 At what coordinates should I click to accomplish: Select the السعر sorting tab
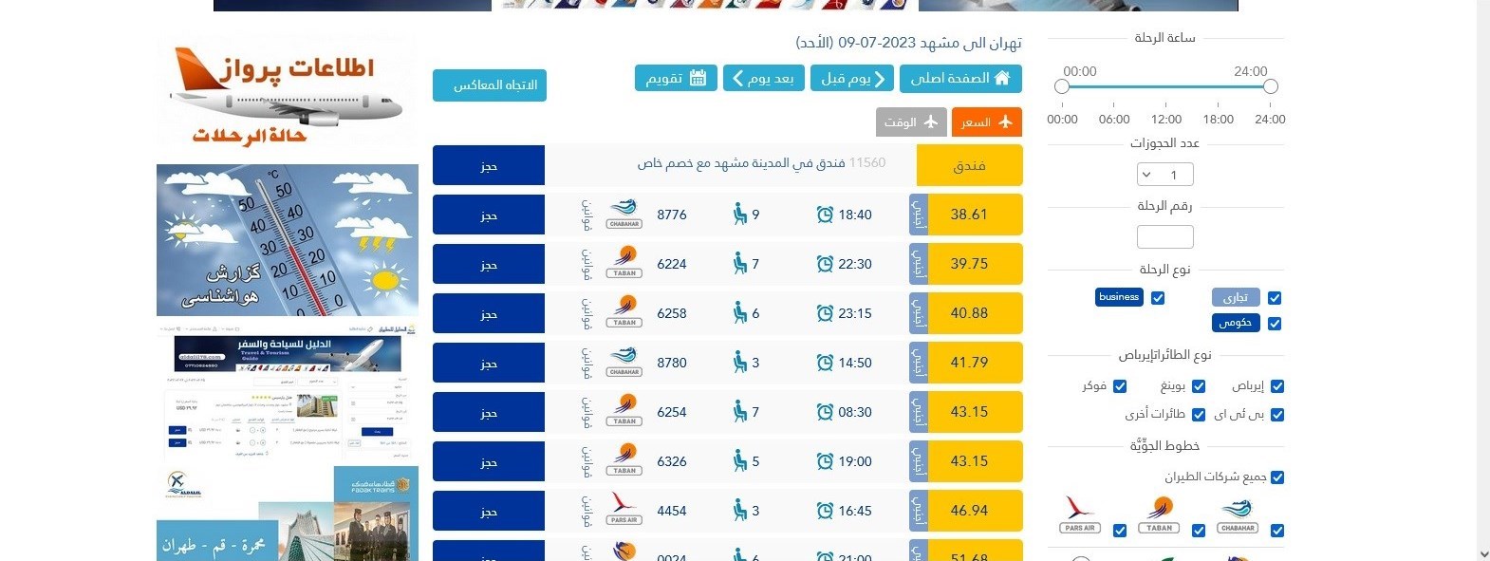987,122
